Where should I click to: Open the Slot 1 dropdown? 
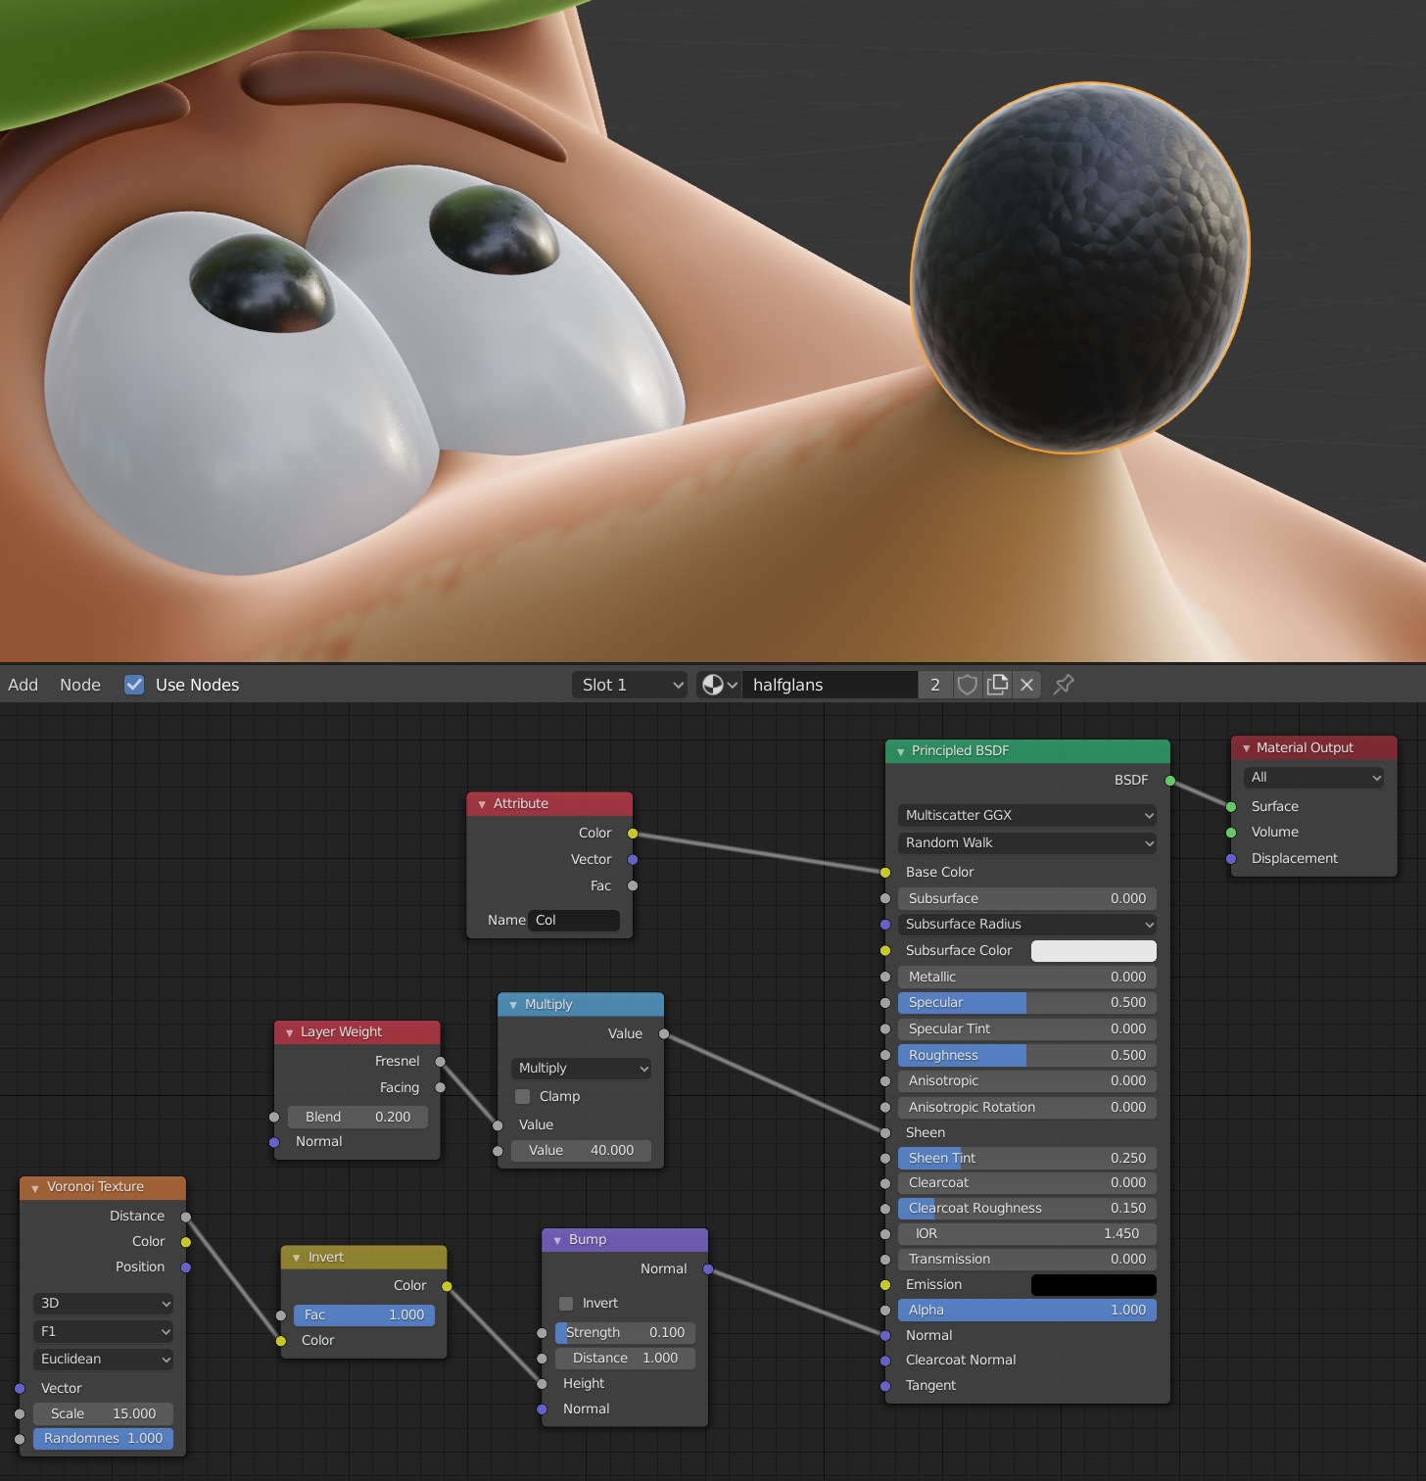[629, 684]
